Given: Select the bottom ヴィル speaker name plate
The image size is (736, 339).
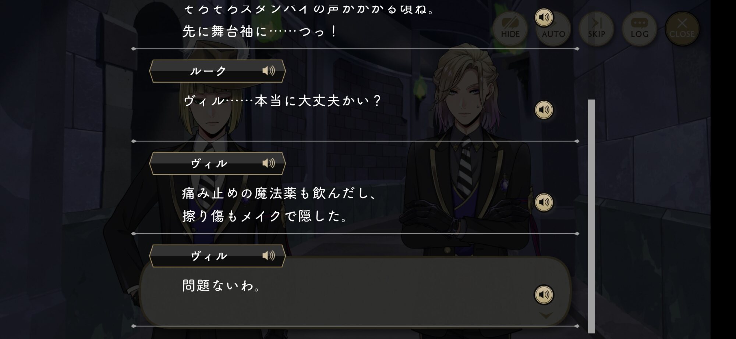Looking at the screenshot, I should (217, 256).
